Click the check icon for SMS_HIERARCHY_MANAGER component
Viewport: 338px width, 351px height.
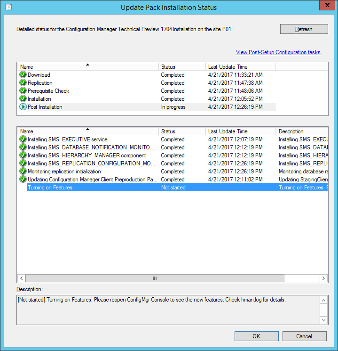pyautogui.click(x=23, y=155)
